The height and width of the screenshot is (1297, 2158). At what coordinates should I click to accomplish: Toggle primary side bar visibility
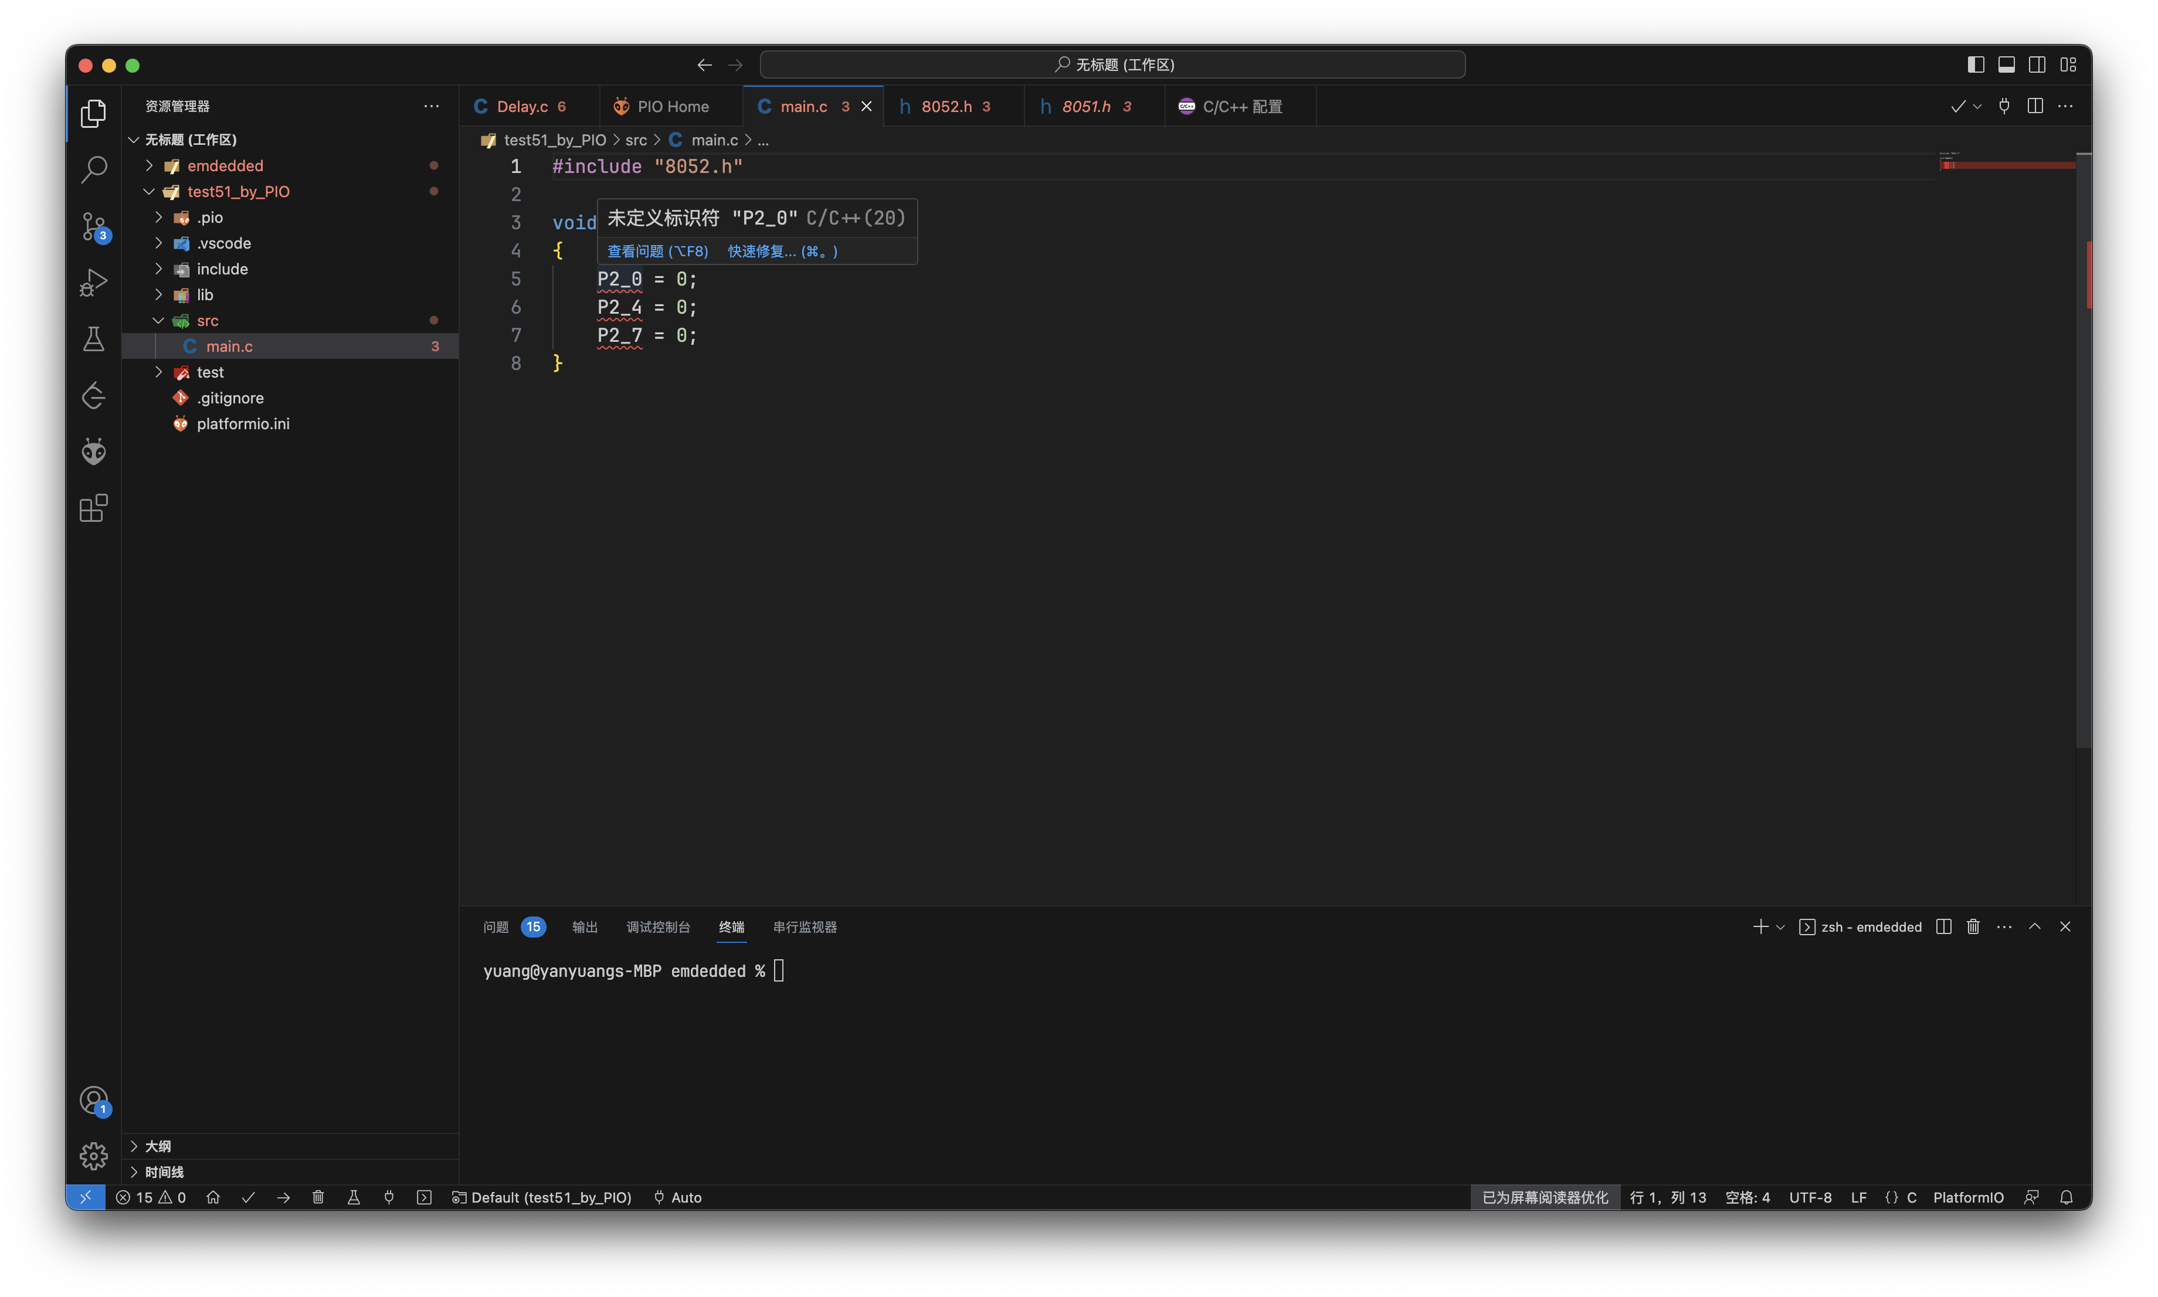click(1975, 64)
